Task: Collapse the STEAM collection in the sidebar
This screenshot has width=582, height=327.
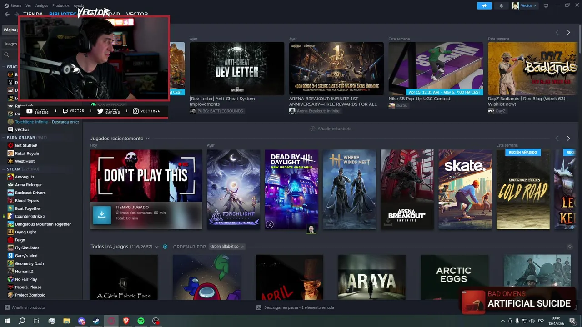Action: 4,169
